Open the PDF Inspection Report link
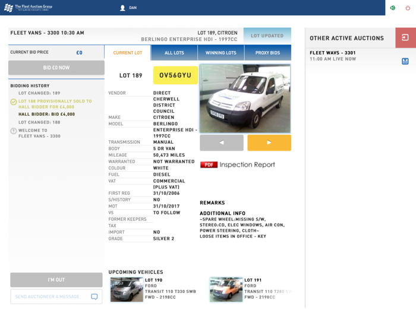Viewport: 416px width, 312px height. 238,165
